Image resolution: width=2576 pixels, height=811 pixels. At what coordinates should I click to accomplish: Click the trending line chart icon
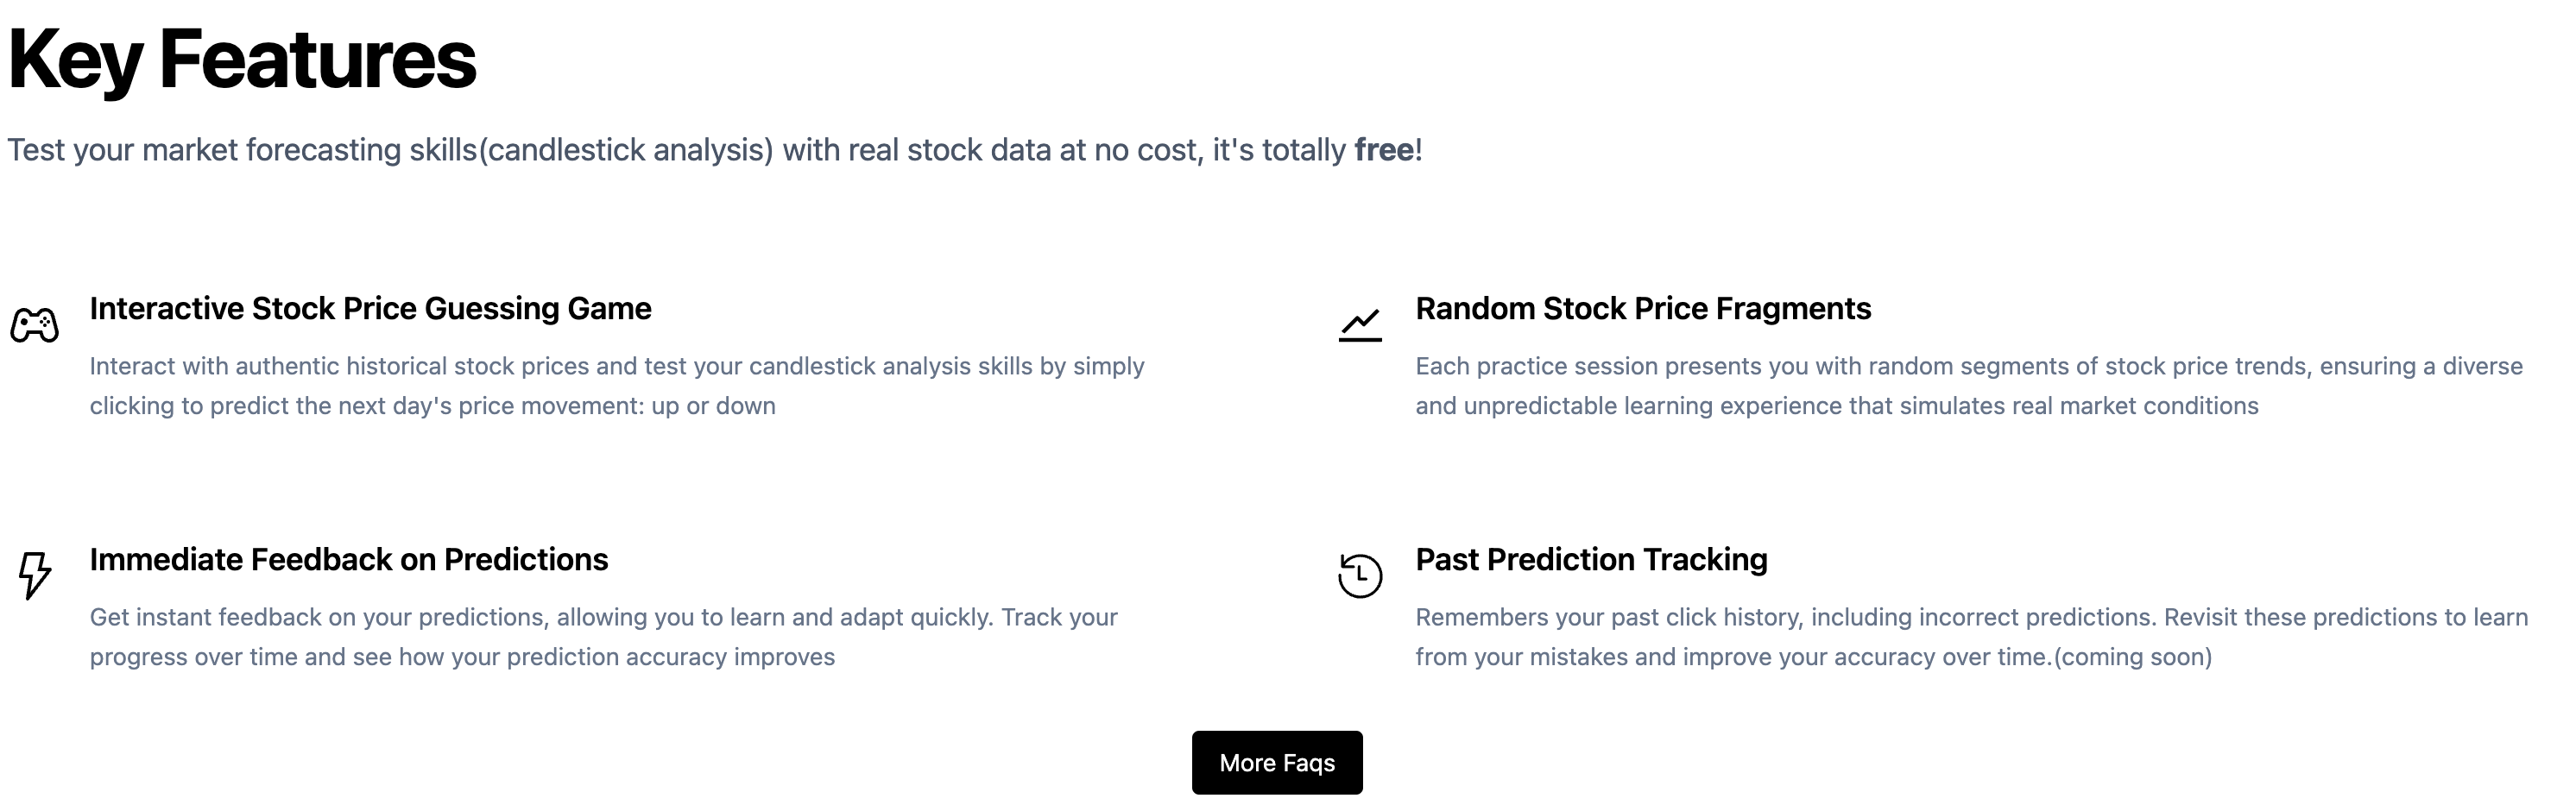[1360, 325]
